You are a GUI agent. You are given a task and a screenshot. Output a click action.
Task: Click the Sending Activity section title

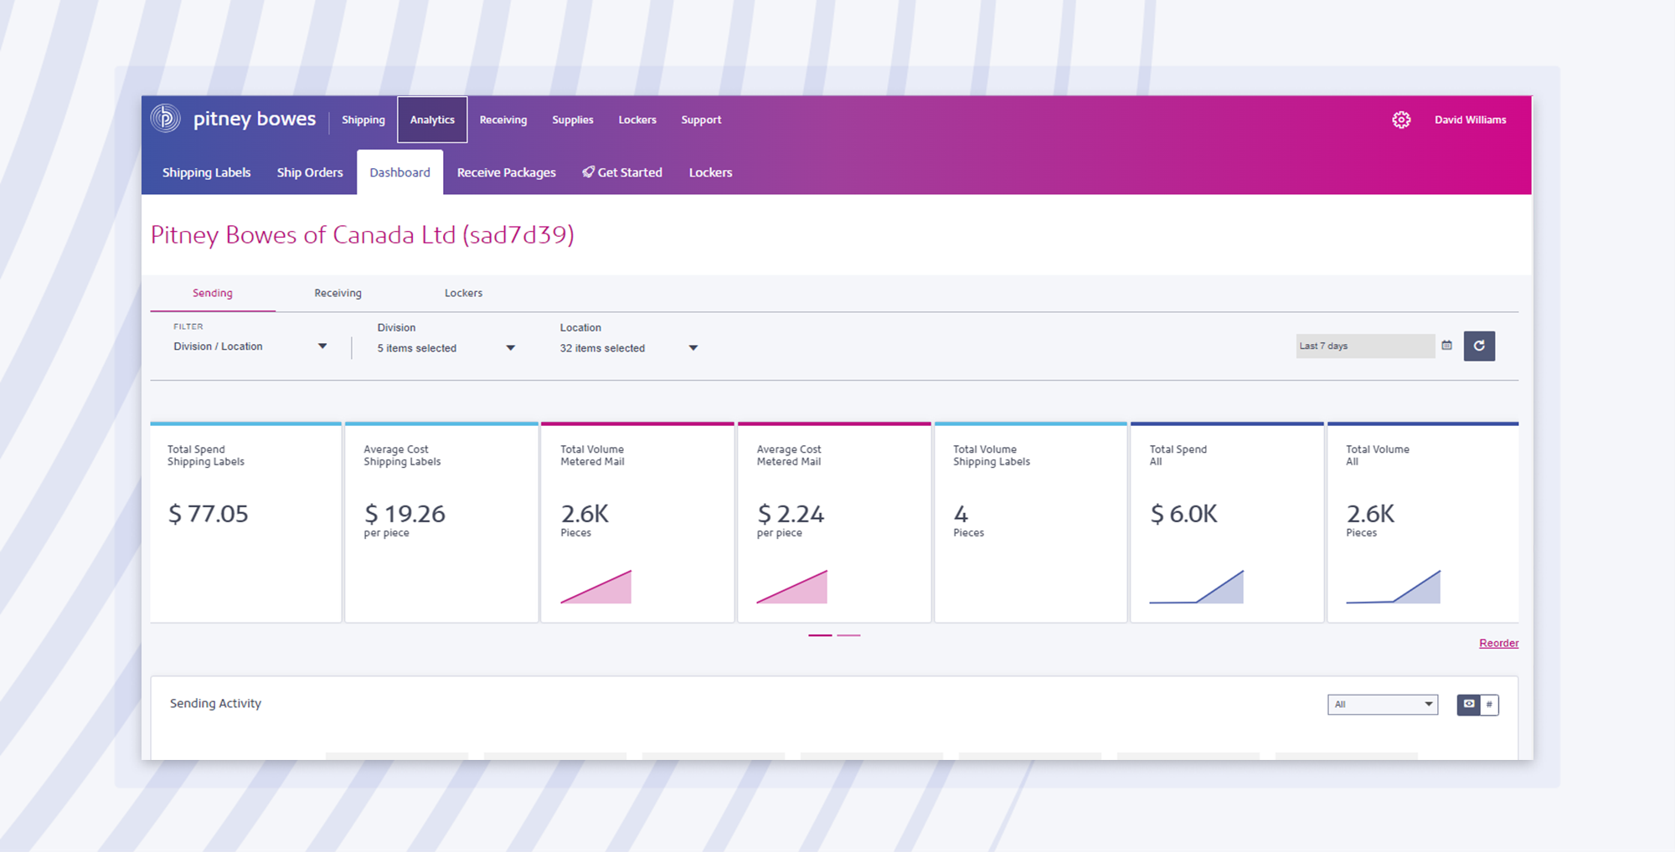(215, 703)
